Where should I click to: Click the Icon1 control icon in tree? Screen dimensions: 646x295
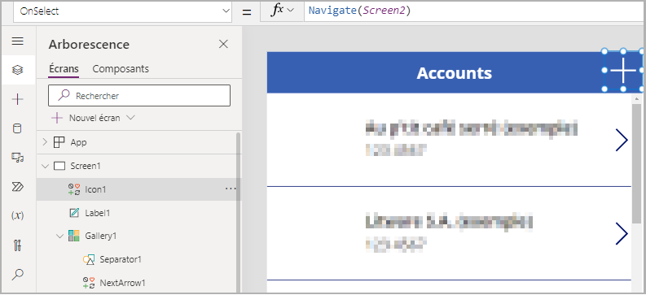74,189
